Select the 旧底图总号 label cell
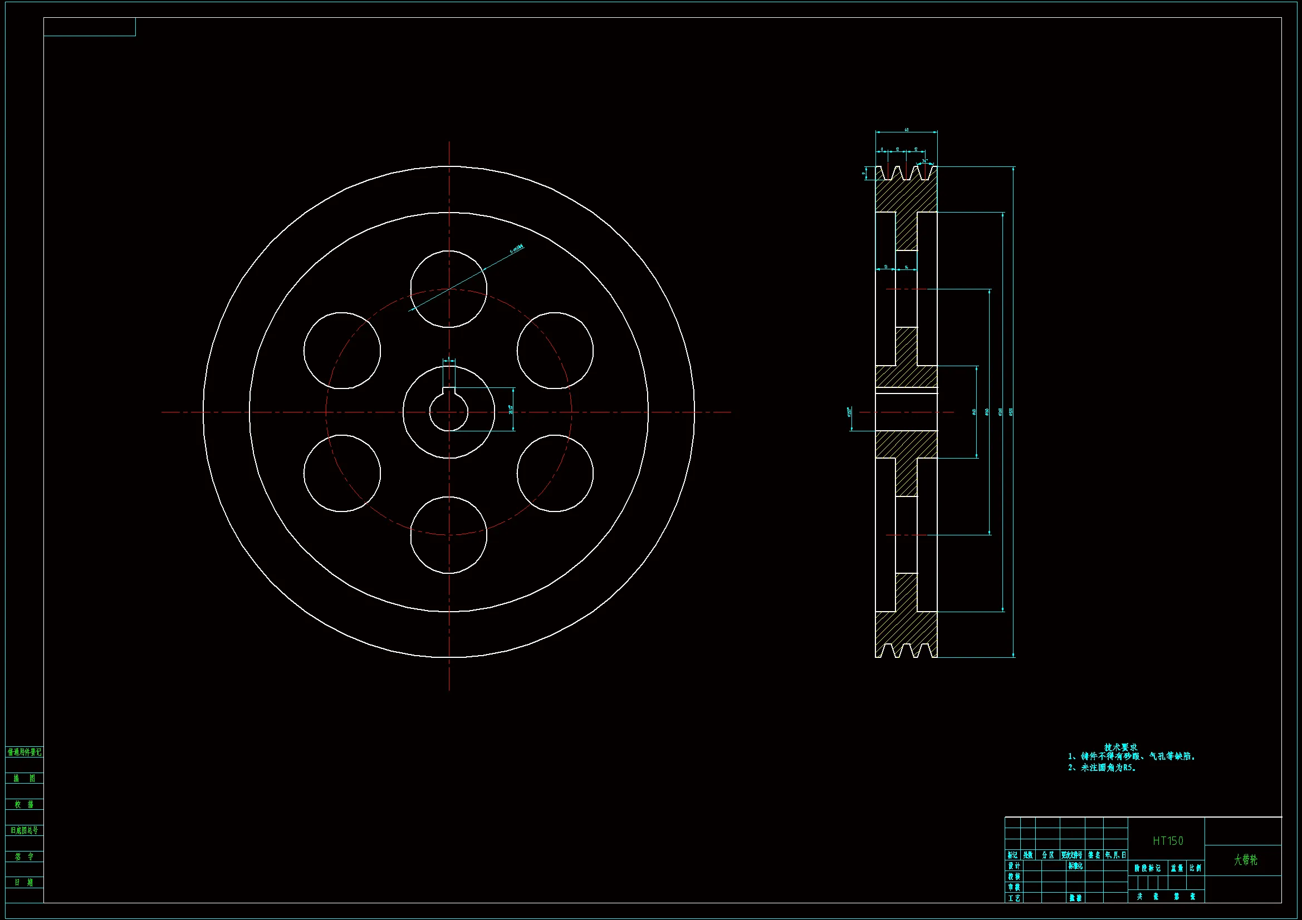The height and width of the screenshot is (920, 1302). tap(25, 830)
